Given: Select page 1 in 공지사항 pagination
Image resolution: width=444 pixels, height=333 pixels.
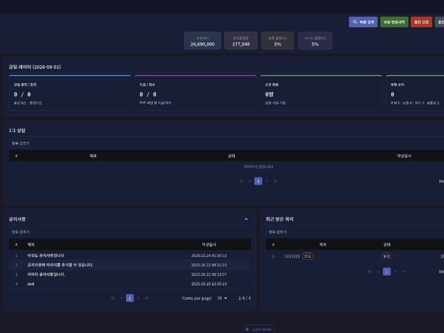Looking at the screenshot, I should 130,298.
